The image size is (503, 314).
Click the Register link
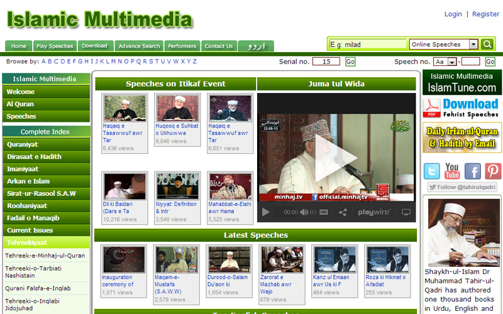coord(485,14)
